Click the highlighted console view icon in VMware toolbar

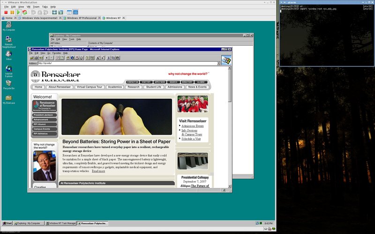75,12
